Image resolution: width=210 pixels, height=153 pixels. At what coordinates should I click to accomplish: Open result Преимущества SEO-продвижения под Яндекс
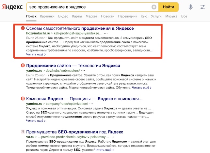pyautogui.click(x=75, y=132)
